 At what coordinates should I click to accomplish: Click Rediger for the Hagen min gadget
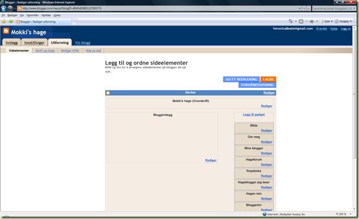(266, 199)
